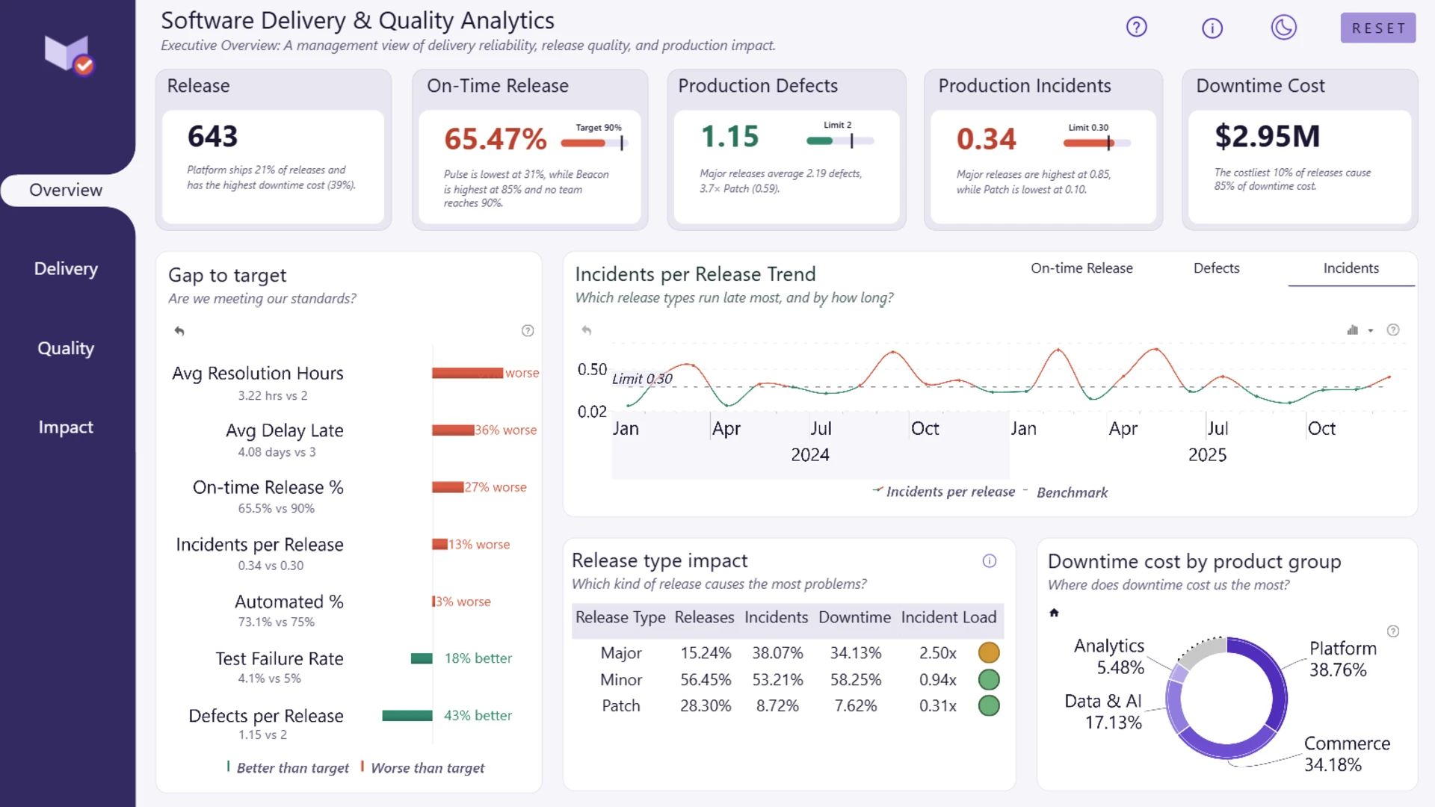Click the Avg Resolution Hours red bar
The width and height of the screenshot is (1435, 807).
tap(467, 373)
